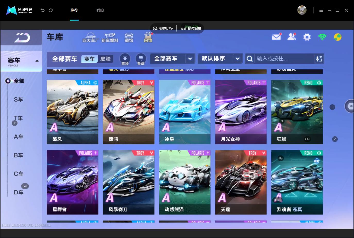Switch to the 推荐 tab
Screen dimensions: 354x238
pos(74,10)
